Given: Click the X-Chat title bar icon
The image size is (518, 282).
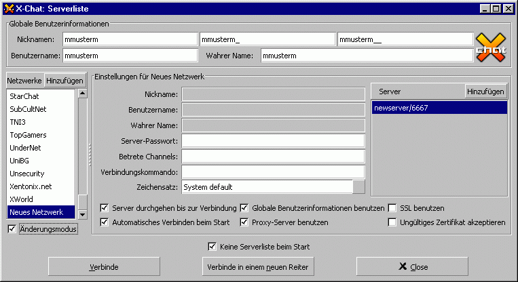Looking at the screenshot, I should pos(9,9).
